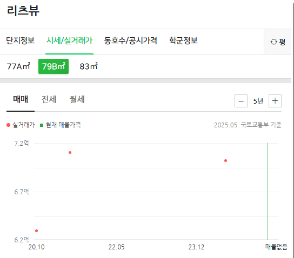Switch to 전세 price tab
This screenshot has height=258, width=294.
point(49,99)
